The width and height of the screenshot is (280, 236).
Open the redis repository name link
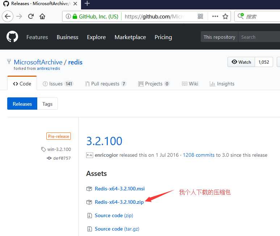[75, 62]
